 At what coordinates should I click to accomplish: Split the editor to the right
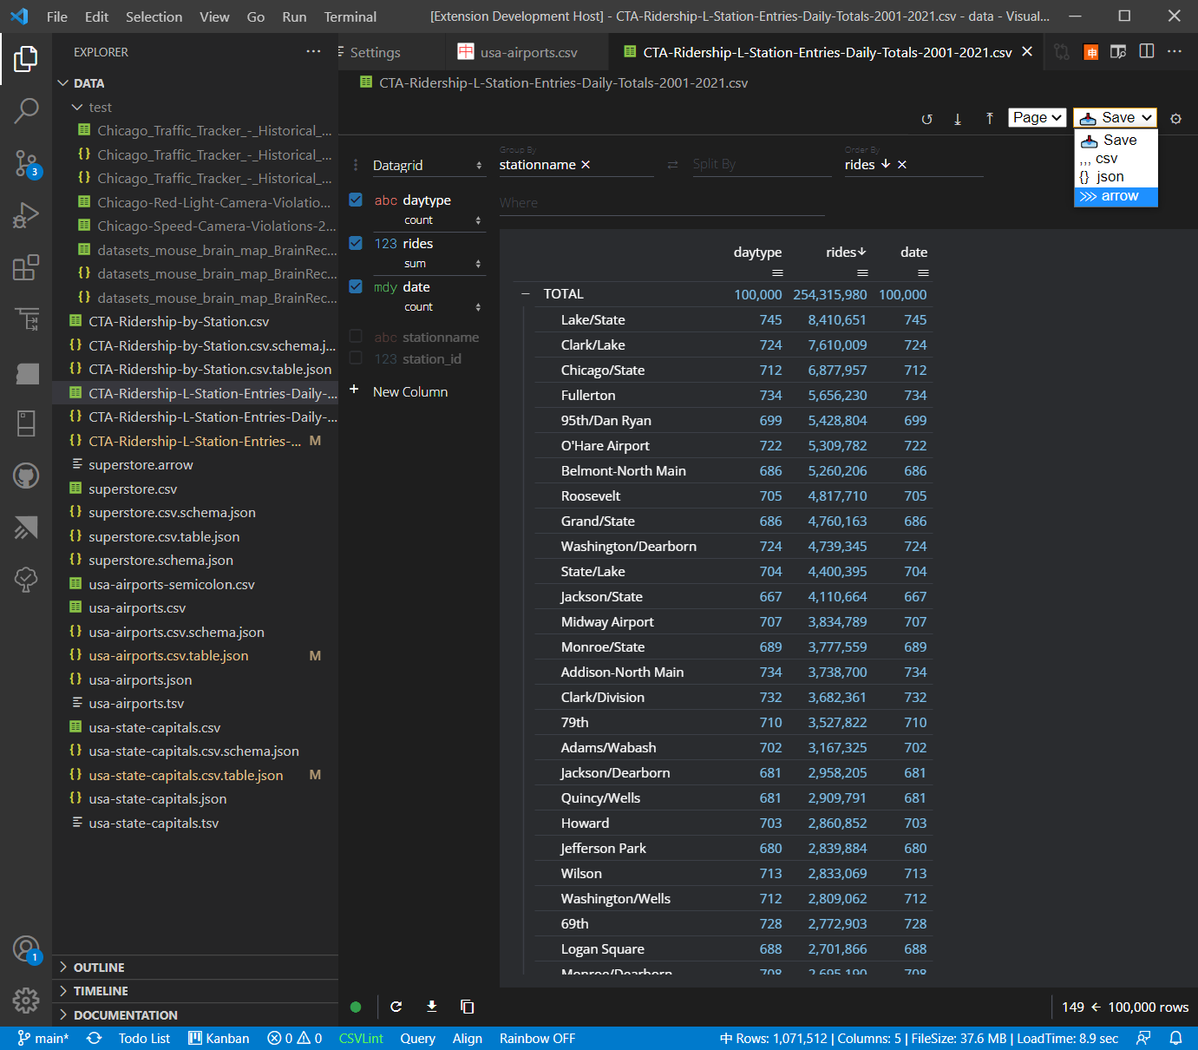[x=1147, y=52]
